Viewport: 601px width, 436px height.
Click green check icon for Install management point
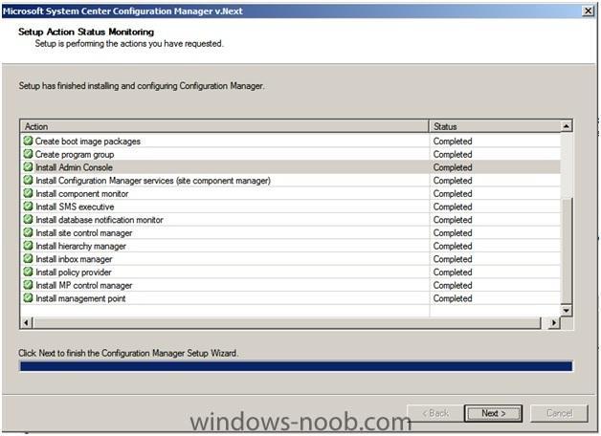28,297
